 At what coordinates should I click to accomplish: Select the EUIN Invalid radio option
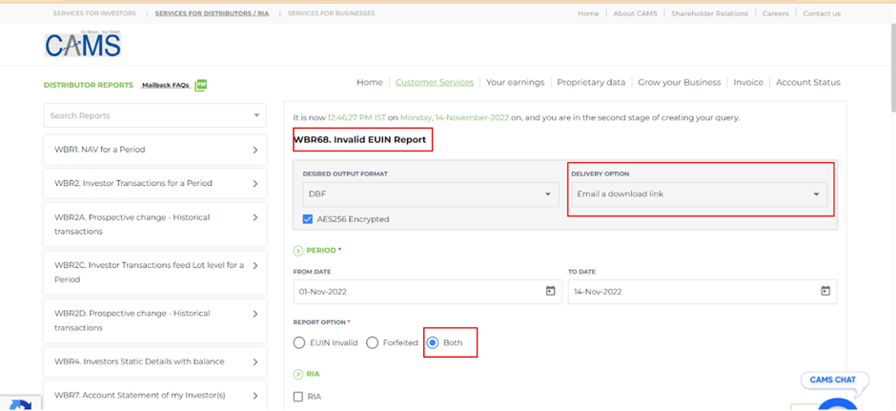[x=299, y=343]
